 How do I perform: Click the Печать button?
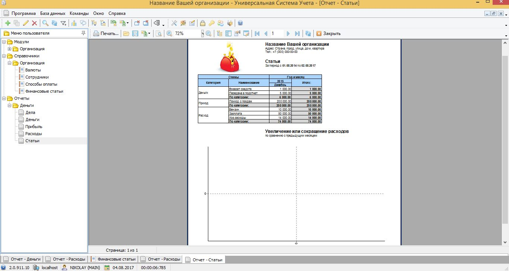click(106, 34)
